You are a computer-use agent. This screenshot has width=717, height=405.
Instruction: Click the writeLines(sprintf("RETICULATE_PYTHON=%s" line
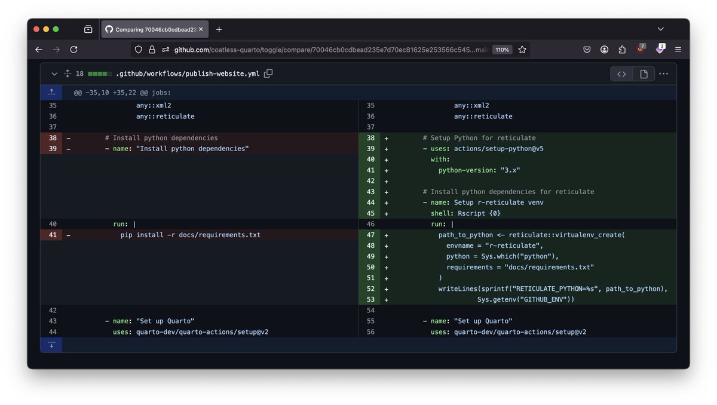click(x=553, y=289)
